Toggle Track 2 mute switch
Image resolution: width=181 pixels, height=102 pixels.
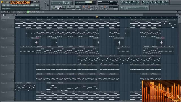coord(13,35)
